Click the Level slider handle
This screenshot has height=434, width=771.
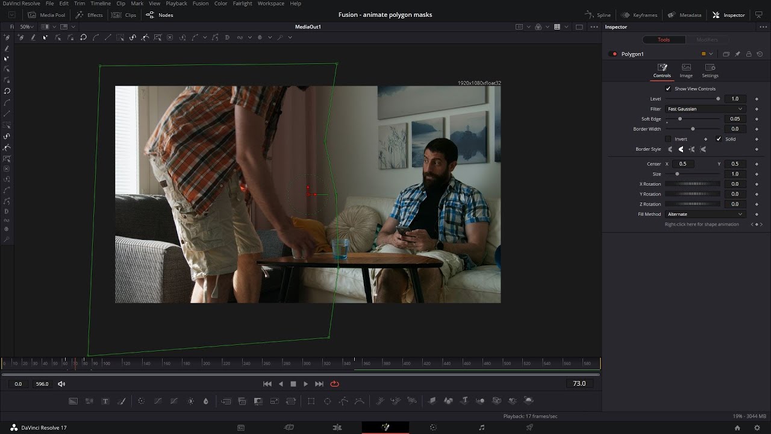[x=718, y=99]
